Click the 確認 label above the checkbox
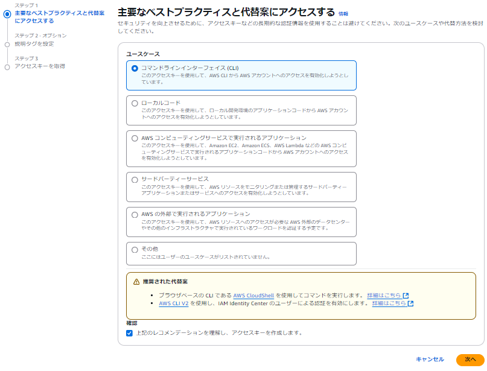The height and width of the screenshot is (371, 487). point(132,323)
